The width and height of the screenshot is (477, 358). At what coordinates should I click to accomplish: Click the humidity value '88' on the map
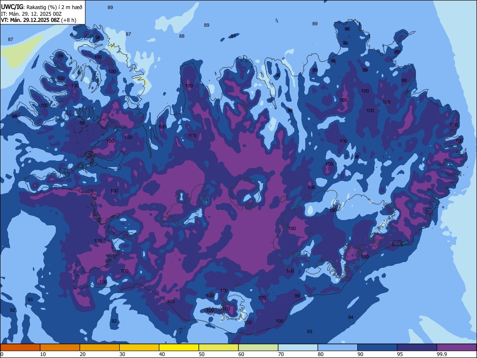[x=182, y=36]
